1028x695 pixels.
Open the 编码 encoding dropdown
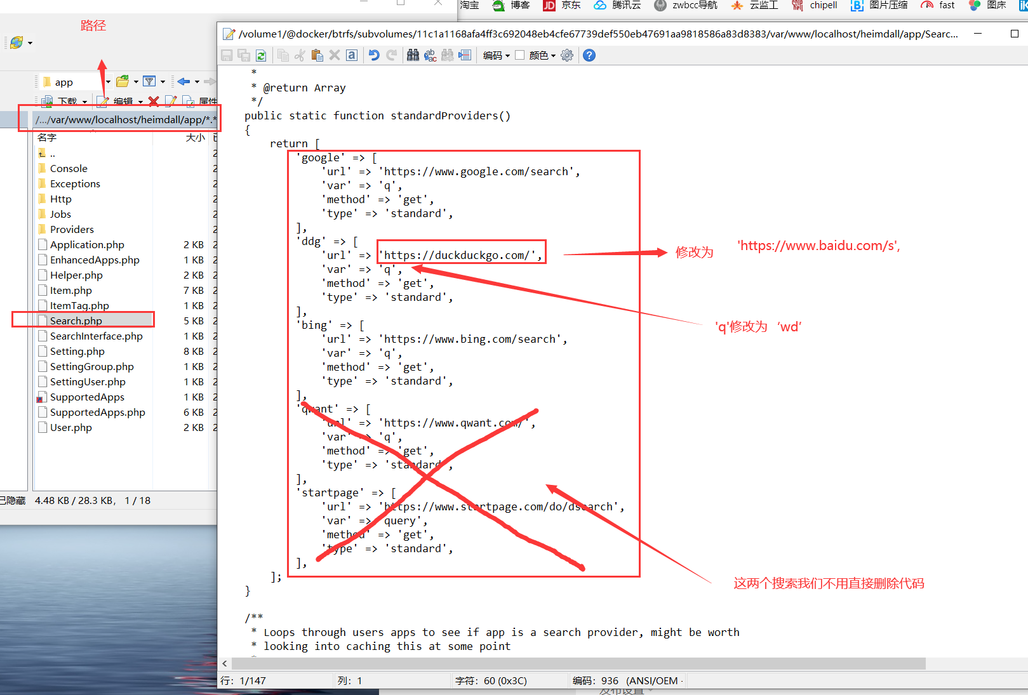pos(496,55)
